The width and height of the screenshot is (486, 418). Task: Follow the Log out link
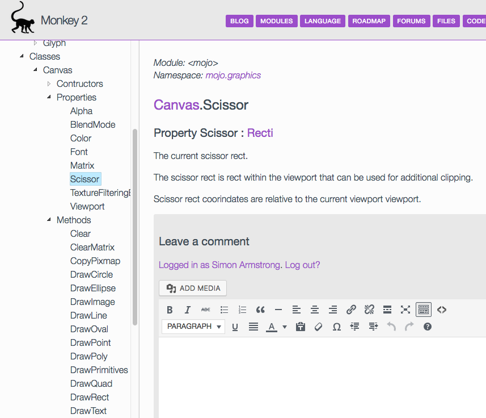point(302,265)
